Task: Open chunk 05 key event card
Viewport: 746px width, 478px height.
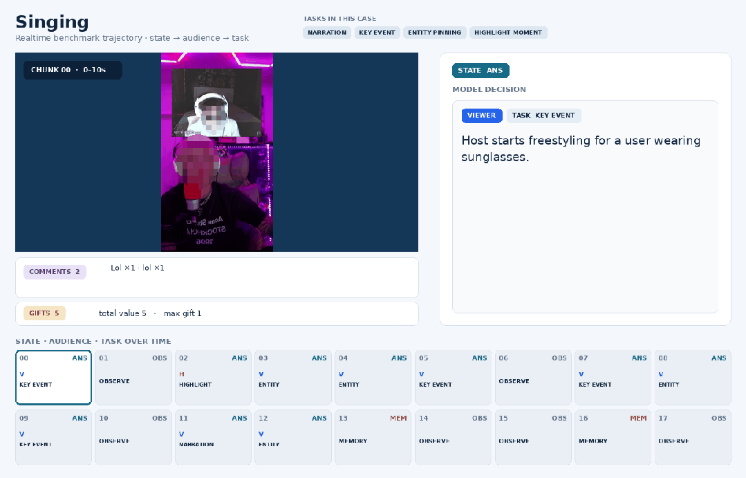Action: [453, 378]
